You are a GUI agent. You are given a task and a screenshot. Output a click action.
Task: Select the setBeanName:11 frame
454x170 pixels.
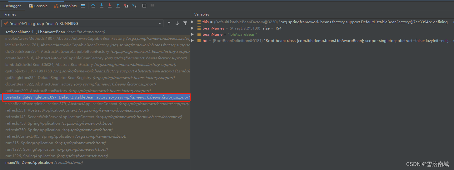coord(95,32)
